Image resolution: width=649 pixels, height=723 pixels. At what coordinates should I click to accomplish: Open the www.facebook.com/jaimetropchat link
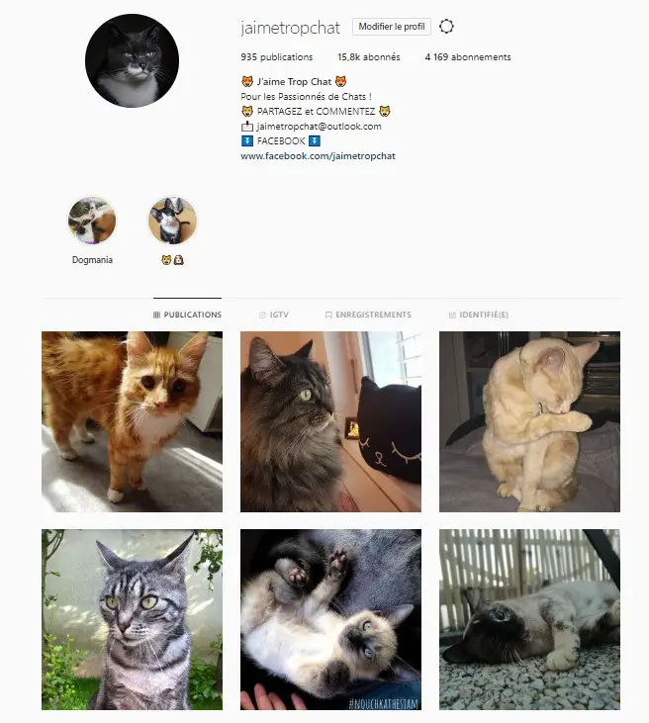pos(318,156)
